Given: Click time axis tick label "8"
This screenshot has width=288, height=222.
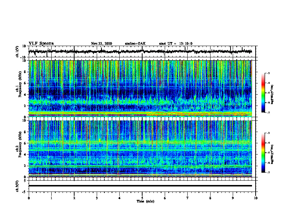Looking at the screenshot, I should [210, 198].
